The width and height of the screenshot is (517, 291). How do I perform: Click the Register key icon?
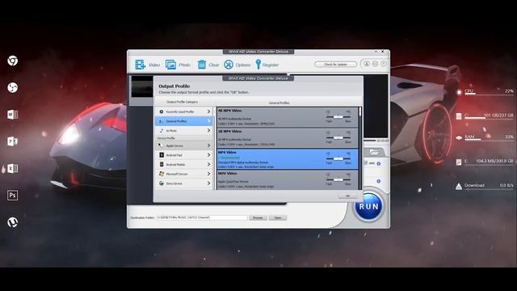[x=258, y=65]
